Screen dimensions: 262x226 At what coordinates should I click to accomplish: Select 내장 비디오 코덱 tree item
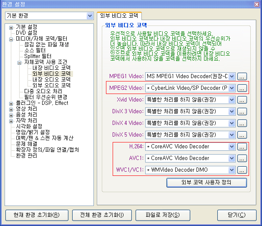coord(51,68)
